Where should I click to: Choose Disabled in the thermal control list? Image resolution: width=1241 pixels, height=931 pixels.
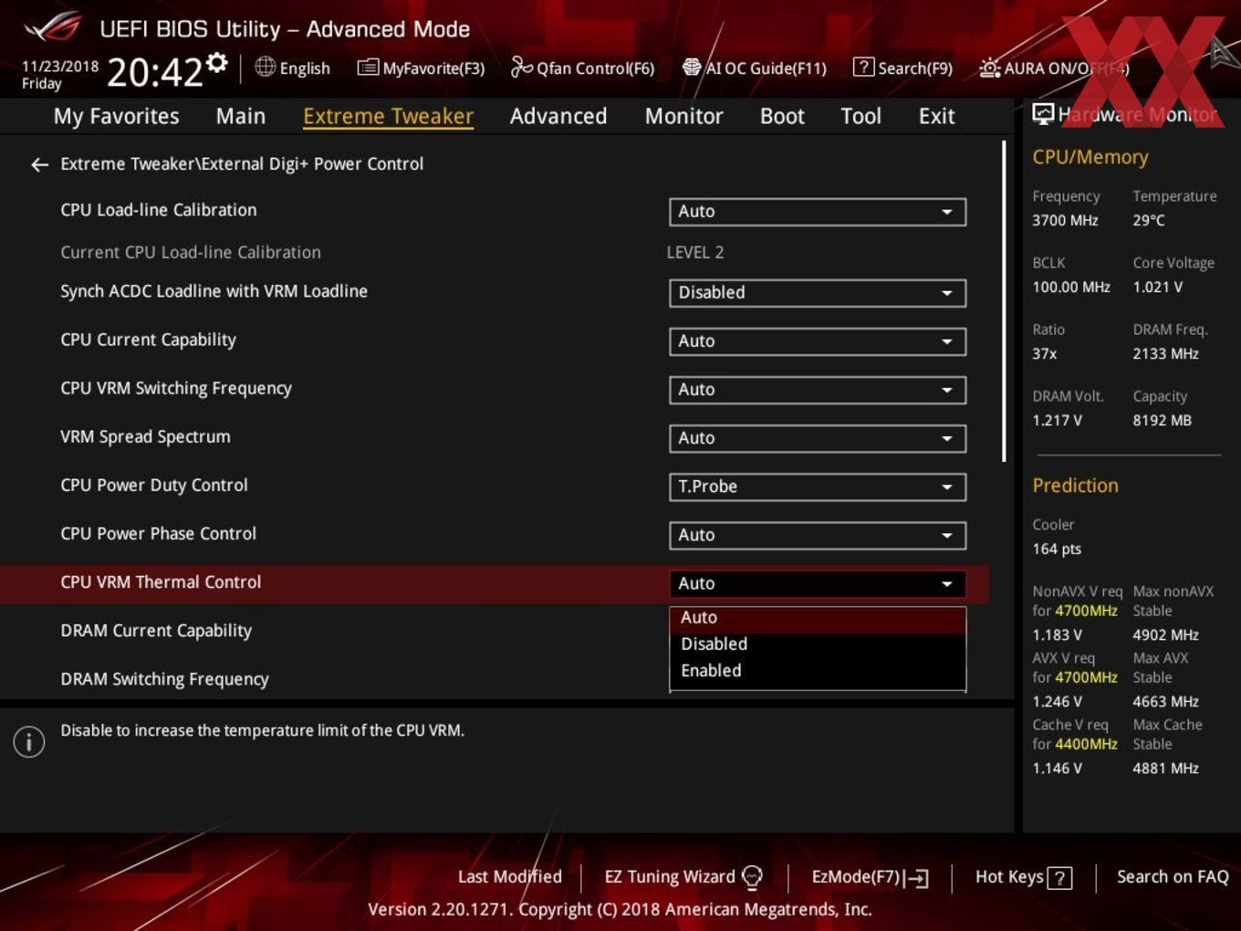tap(818, 644)
